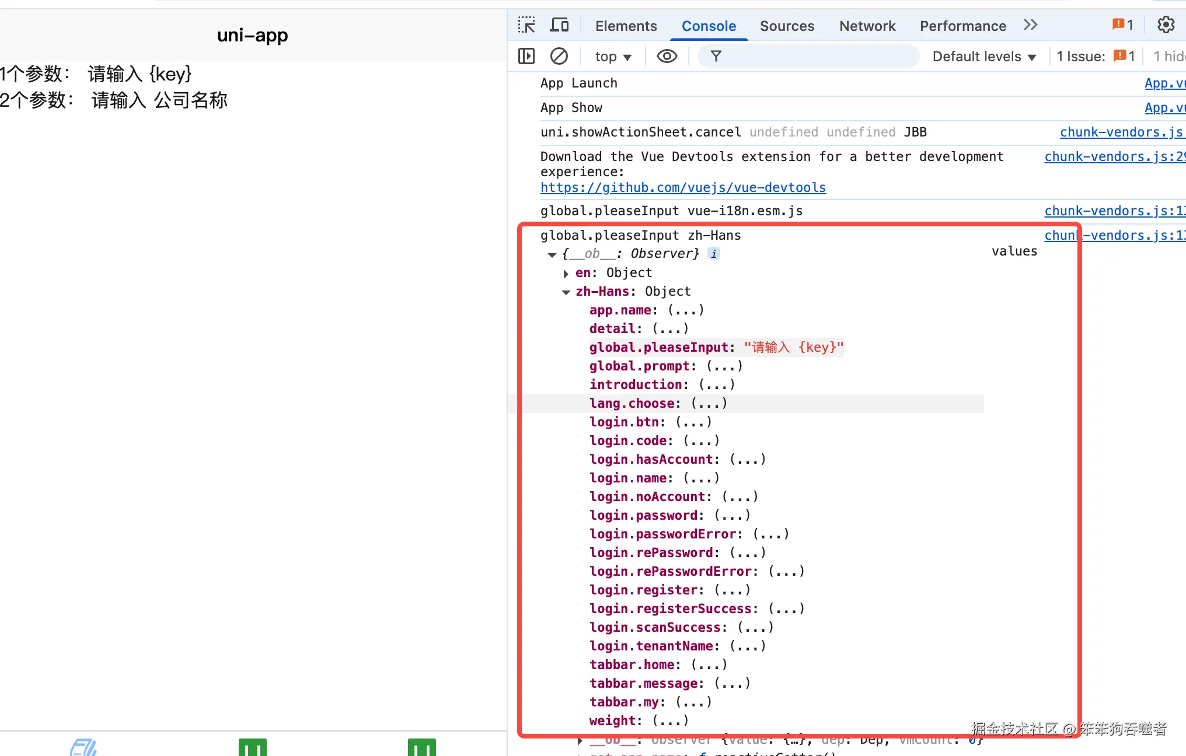Click the clear console icon
Screen dimensions: 1186x756
559,57
